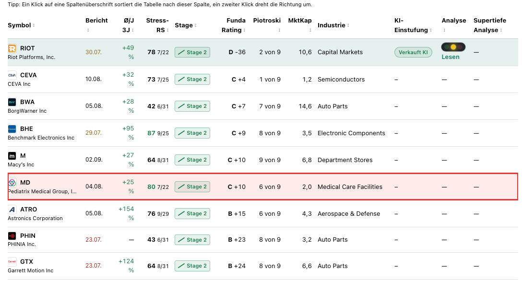The width and height of the screenshot is (522, 281).
Task: Click the ATRO Astronics logo icon
Action: pos(12,210)
